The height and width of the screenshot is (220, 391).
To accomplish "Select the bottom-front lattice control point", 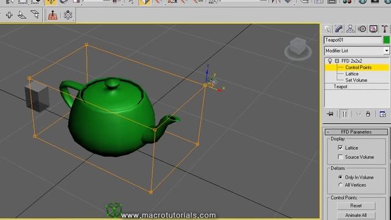I will 151,193.
